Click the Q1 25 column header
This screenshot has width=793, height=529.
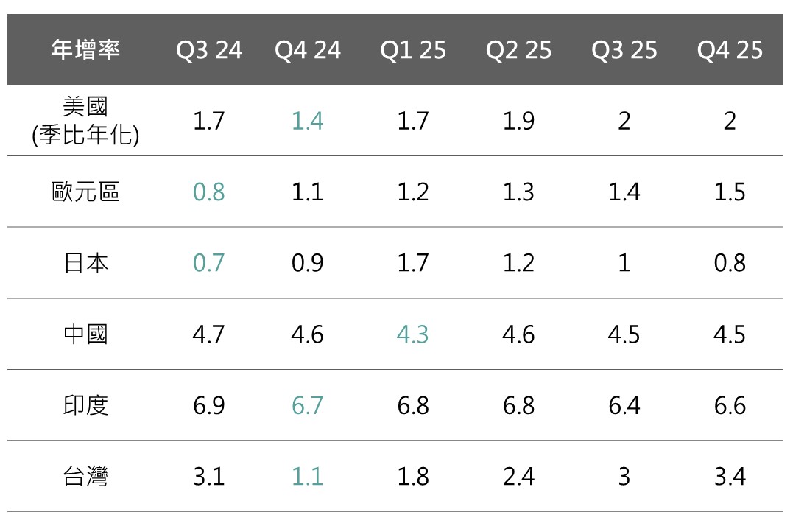pyautogui.click(x=413, y=50)
